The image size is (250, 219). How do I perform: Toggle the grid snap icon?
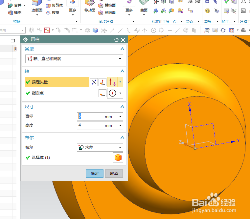(194, 30)
